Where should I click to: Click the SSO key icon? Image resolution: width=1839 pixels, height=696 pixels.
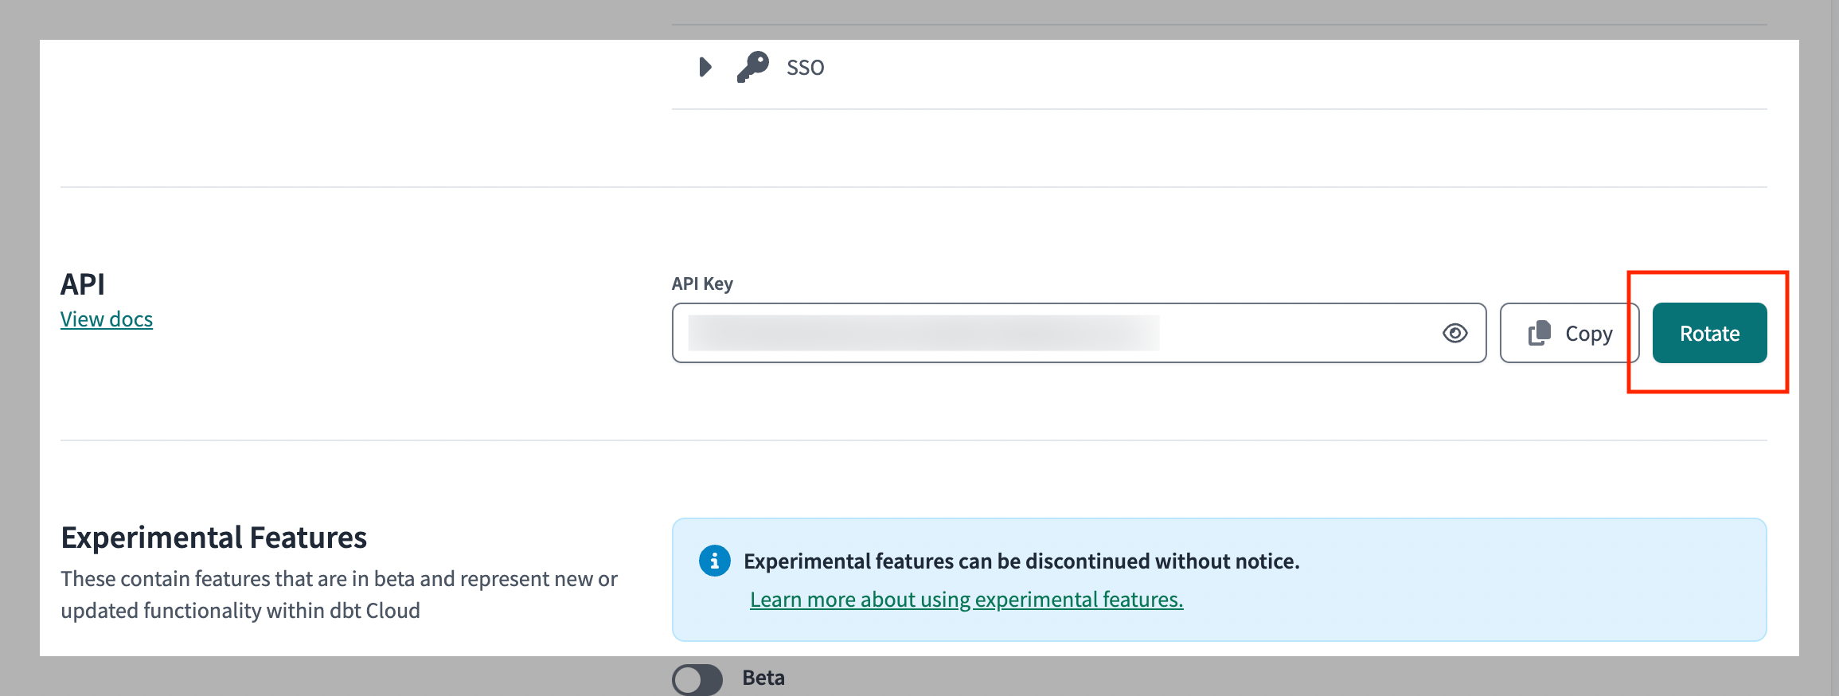[752, 67]
